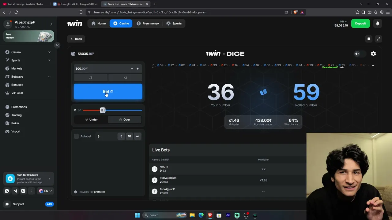This screenshot has height=220, width=392.
Task: Open the Support chat icon
Action: click(7, 204)
